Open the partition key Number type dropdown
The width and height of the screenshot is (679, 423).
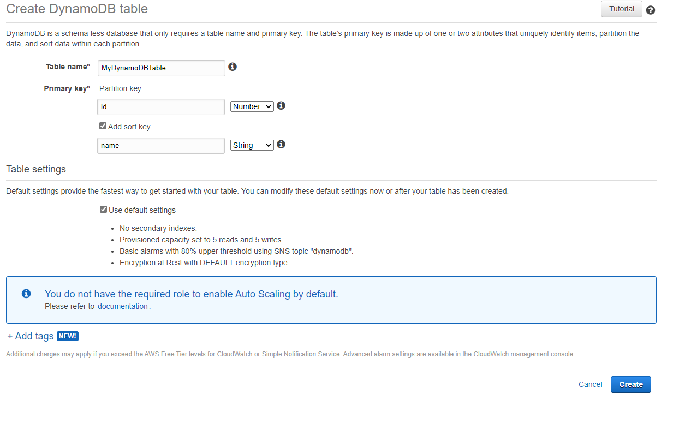pos(252,106)
